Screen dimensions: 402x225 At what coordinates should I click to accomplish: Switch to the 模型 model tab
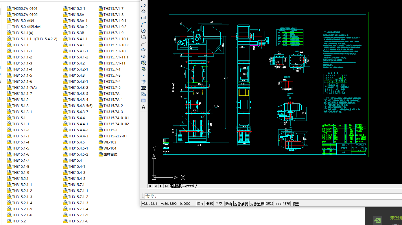point(176,186)
